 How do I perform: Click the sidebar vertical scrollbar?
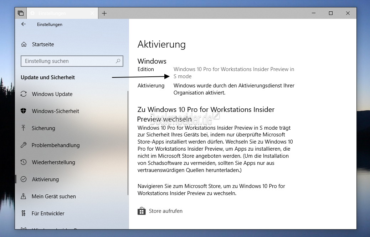pos(128,143)
